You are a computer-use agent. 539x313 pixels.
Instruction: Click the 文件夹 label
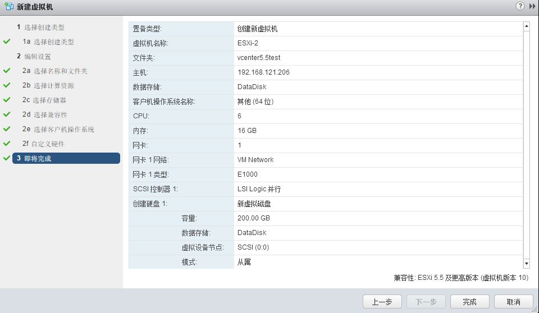point(143,58)
